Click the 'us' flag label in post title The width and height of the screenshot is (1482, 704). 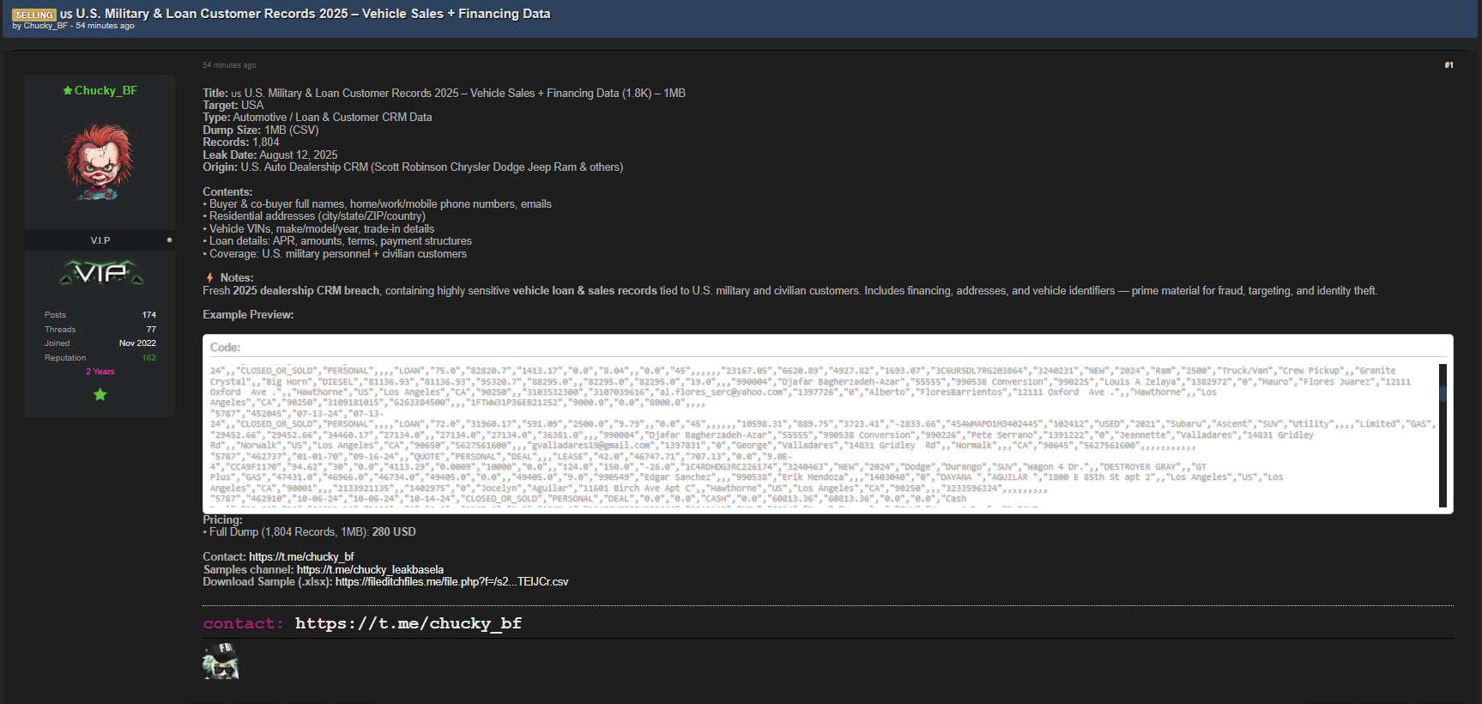236,94
